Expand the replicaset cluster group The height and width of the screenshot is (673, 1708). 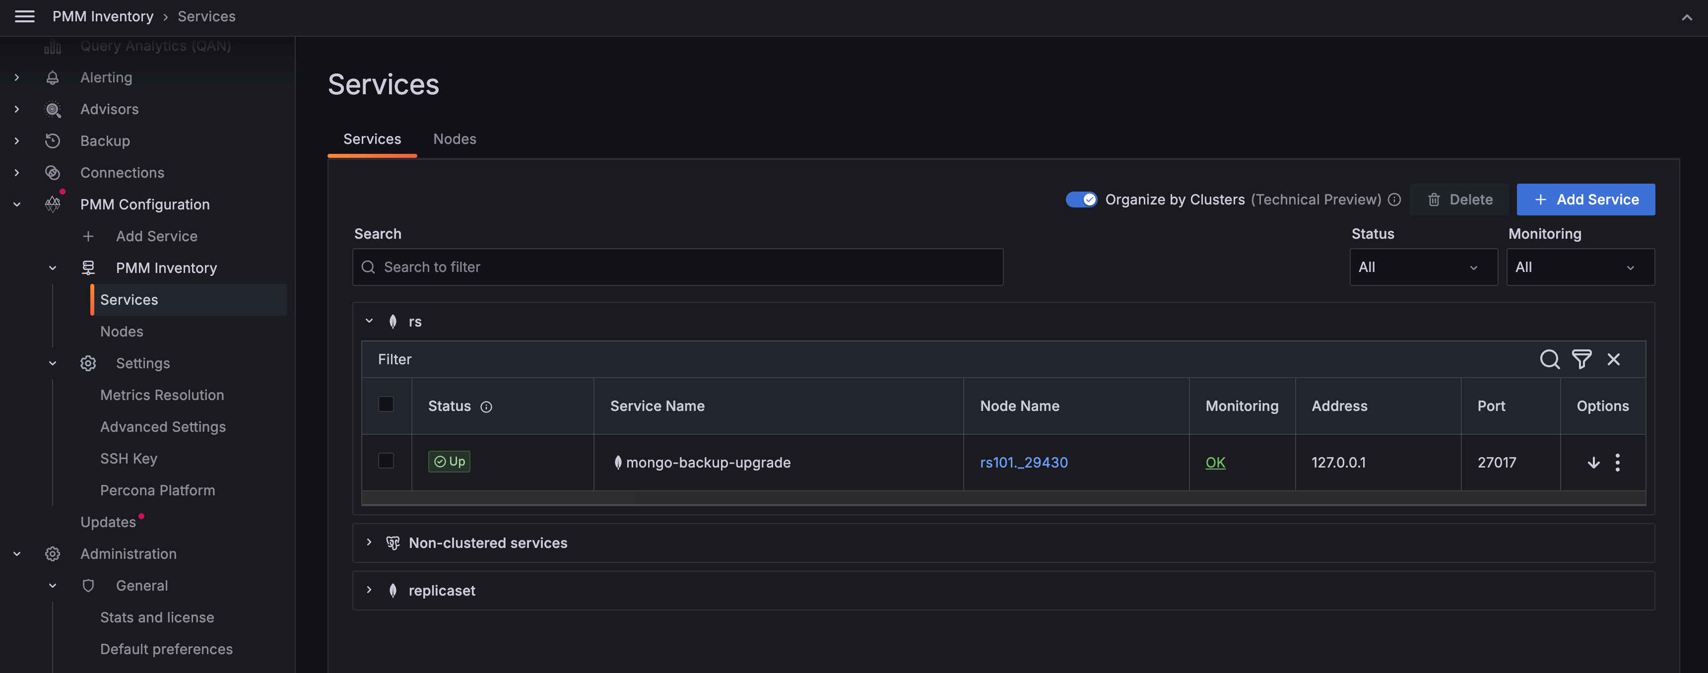point(369,590)
